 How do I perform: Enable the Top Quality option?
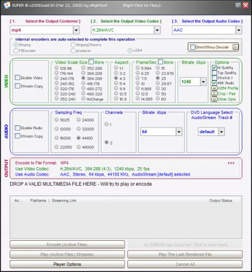click(x=214, y=73)
